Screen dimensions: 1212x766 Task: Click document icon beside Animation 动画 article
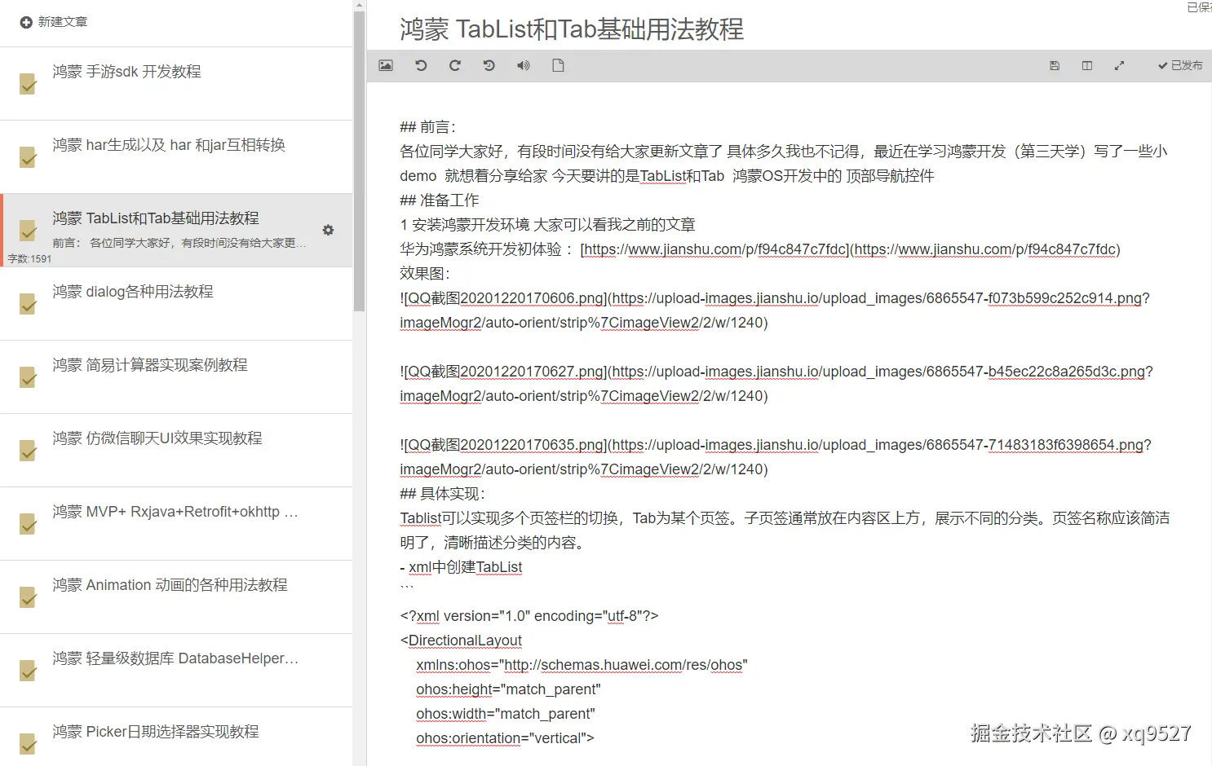click(28, 597)
